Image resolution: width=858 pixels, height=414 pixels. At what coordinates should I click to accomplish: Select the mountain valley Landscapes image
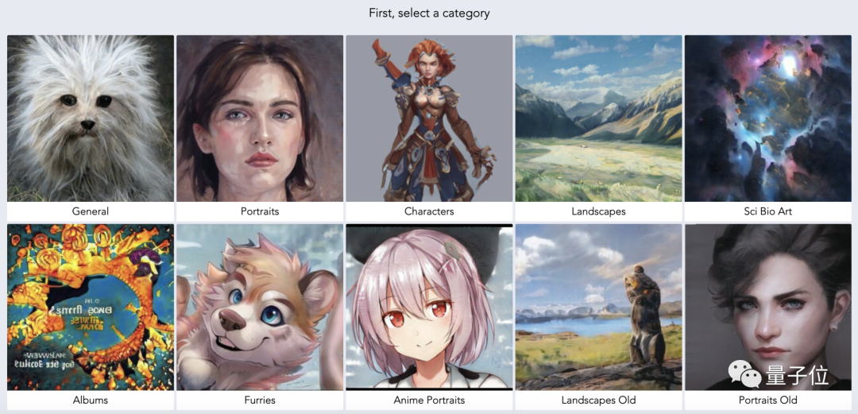(599, 118)
